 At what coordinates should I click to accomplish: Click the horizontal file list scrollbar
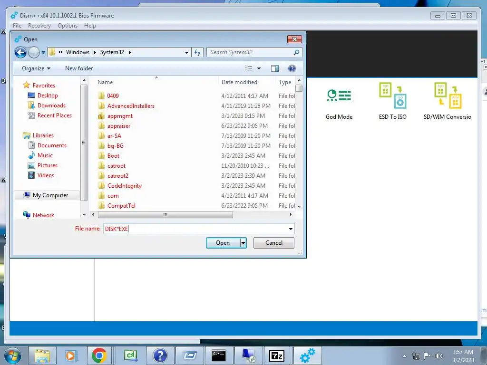pyautogui.click(x=165, y=215)
